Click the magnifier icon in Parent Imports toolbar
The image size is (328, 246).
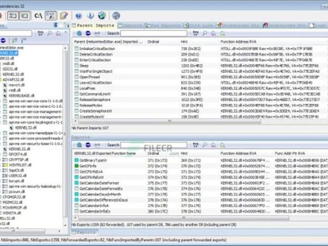click(79, 33)
